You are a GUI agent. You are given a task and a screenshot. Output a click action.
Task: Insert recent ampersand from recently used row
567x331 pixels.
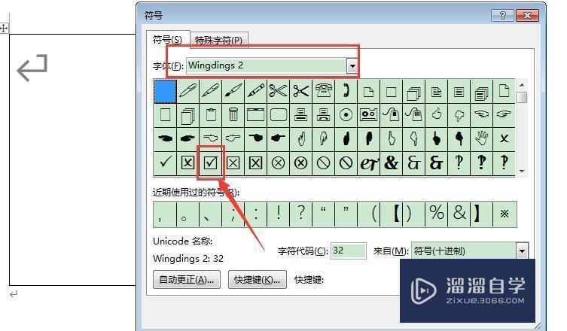tap(459, 214)
